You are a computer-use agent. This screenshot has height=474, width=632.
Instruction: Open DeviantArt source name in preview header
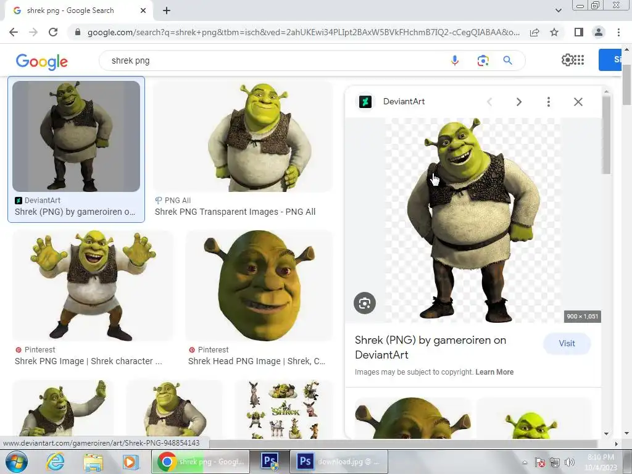[404, 102]
